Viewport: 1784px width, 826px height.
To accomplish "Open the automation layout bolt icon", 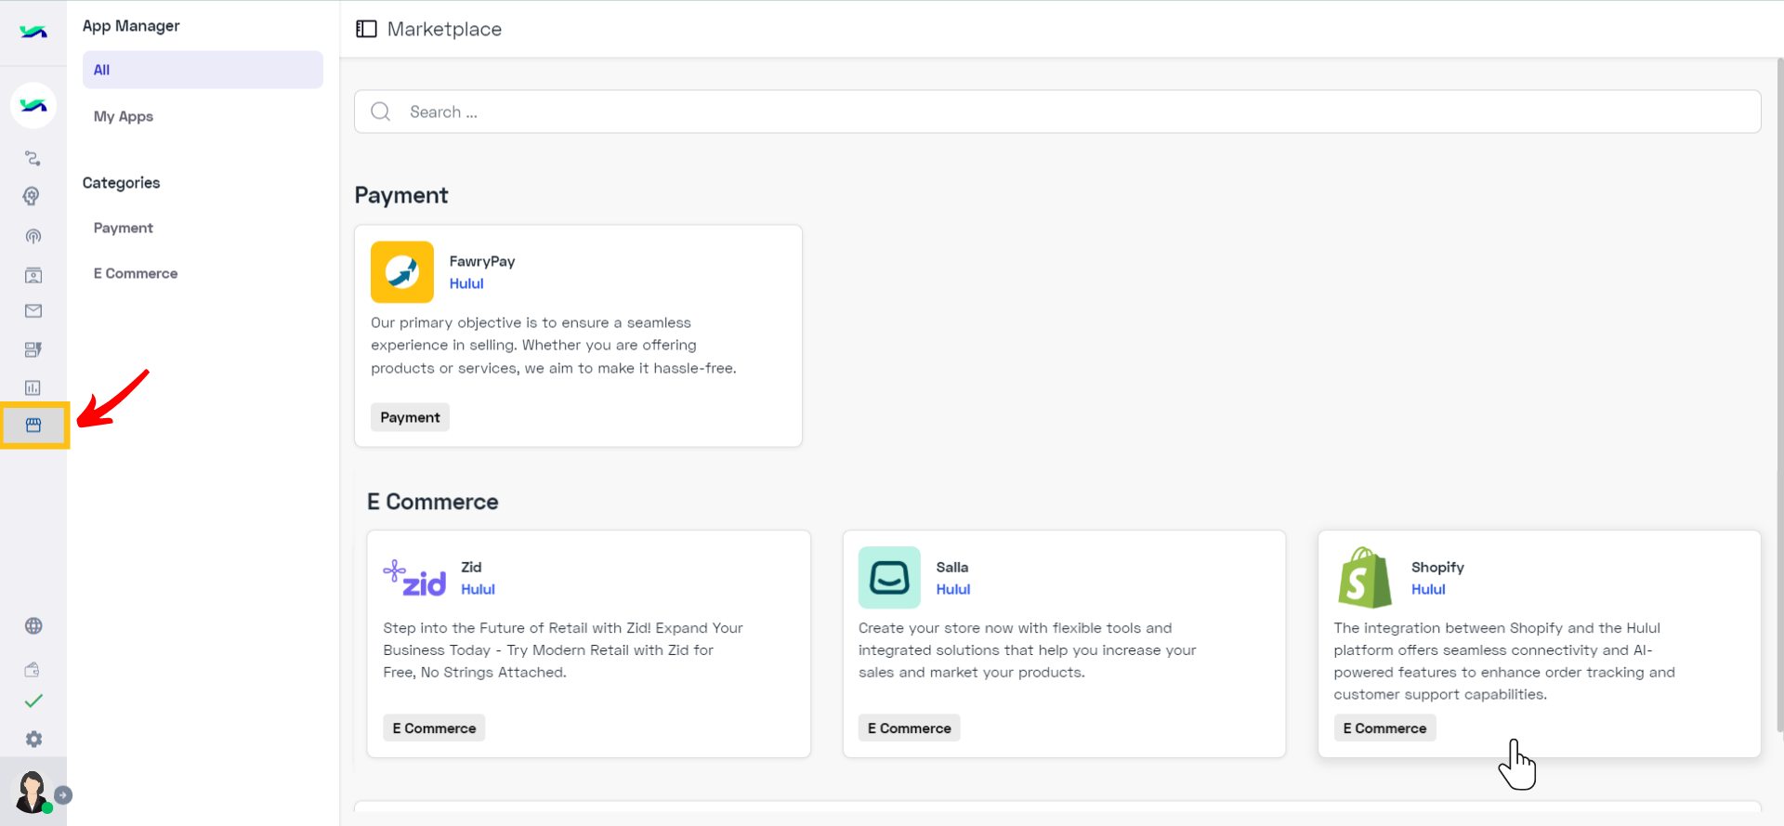I will (33, 349).
